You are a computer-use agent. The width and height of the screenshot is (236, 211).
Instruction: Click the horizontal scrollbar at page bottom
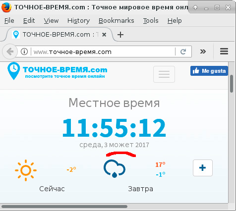click(64, 207)
